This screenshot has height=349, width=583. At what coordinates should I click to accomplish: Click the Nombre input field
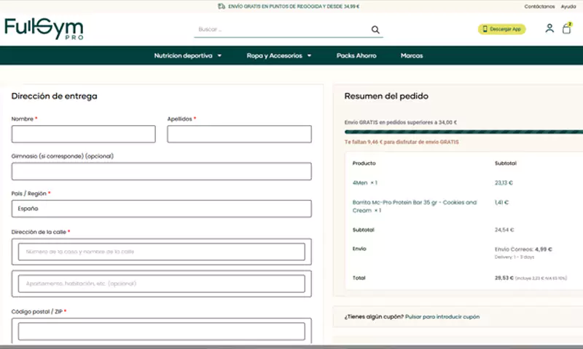pyautogui.click(x=84, y=134)
